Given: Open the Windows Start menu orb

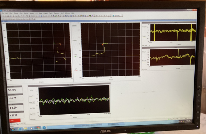Looking at the screenshot, I should 13,129.
